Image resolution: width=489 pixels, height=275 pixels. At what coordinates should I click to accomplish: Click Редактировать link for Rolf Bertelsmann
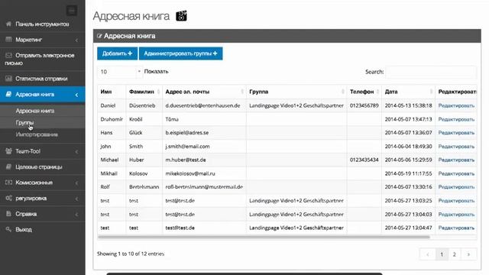[456, 187]
